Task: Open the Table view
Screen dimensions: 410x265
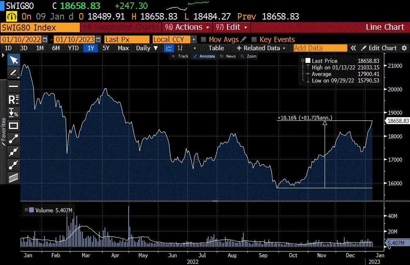Action: point(216,48)
